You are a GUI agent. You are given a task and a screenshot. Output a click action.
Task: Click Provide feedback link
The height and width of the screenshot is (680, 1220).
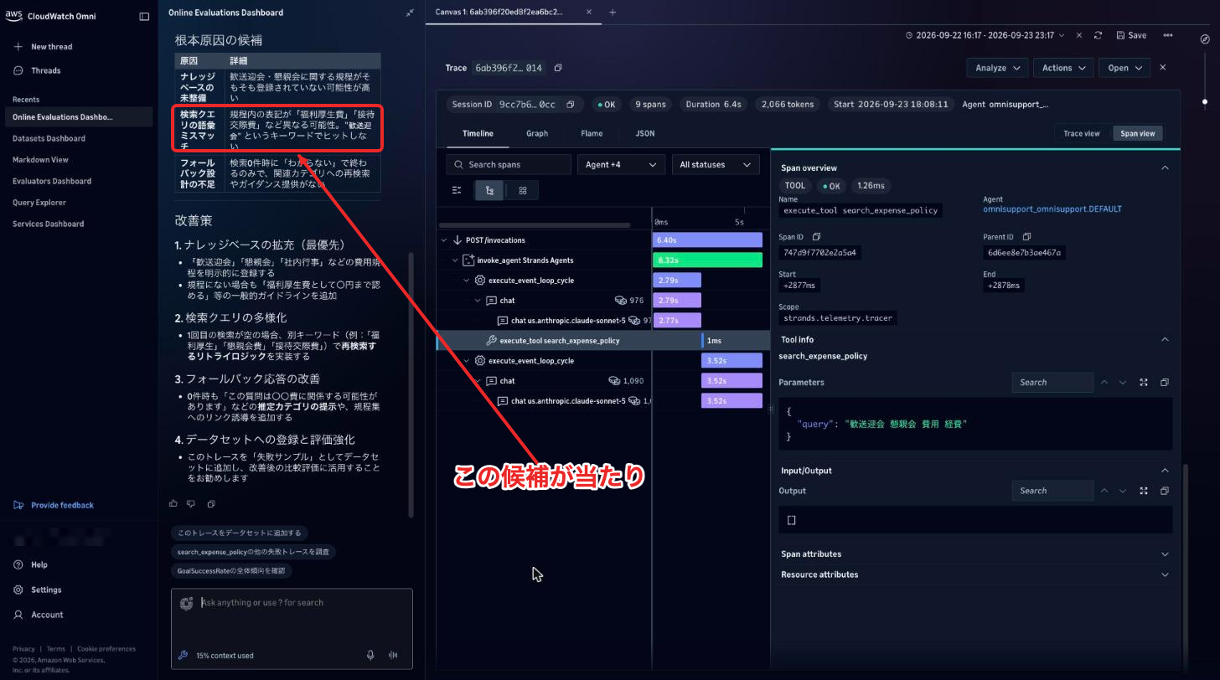[62, 505]
